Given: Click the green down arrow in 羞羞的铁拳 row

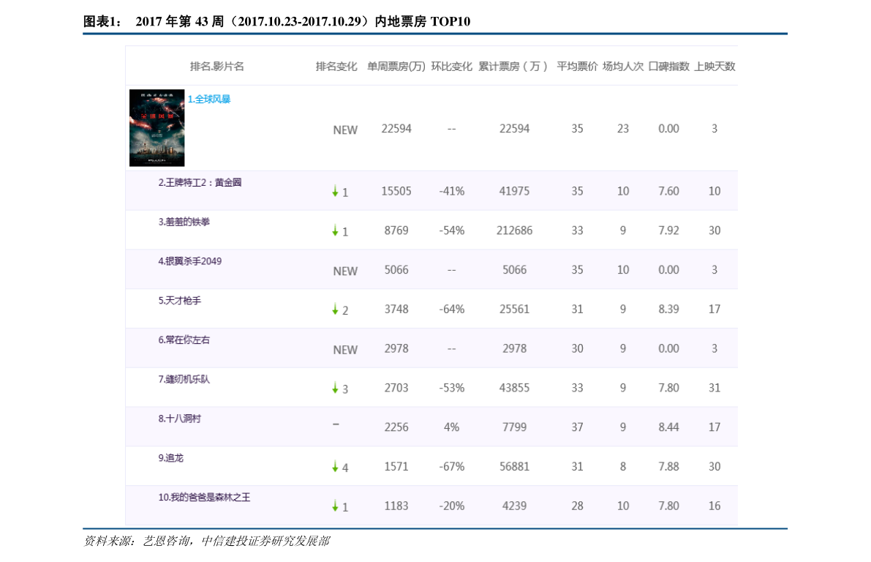Looking at the screenshot, I should click(335, 231).
